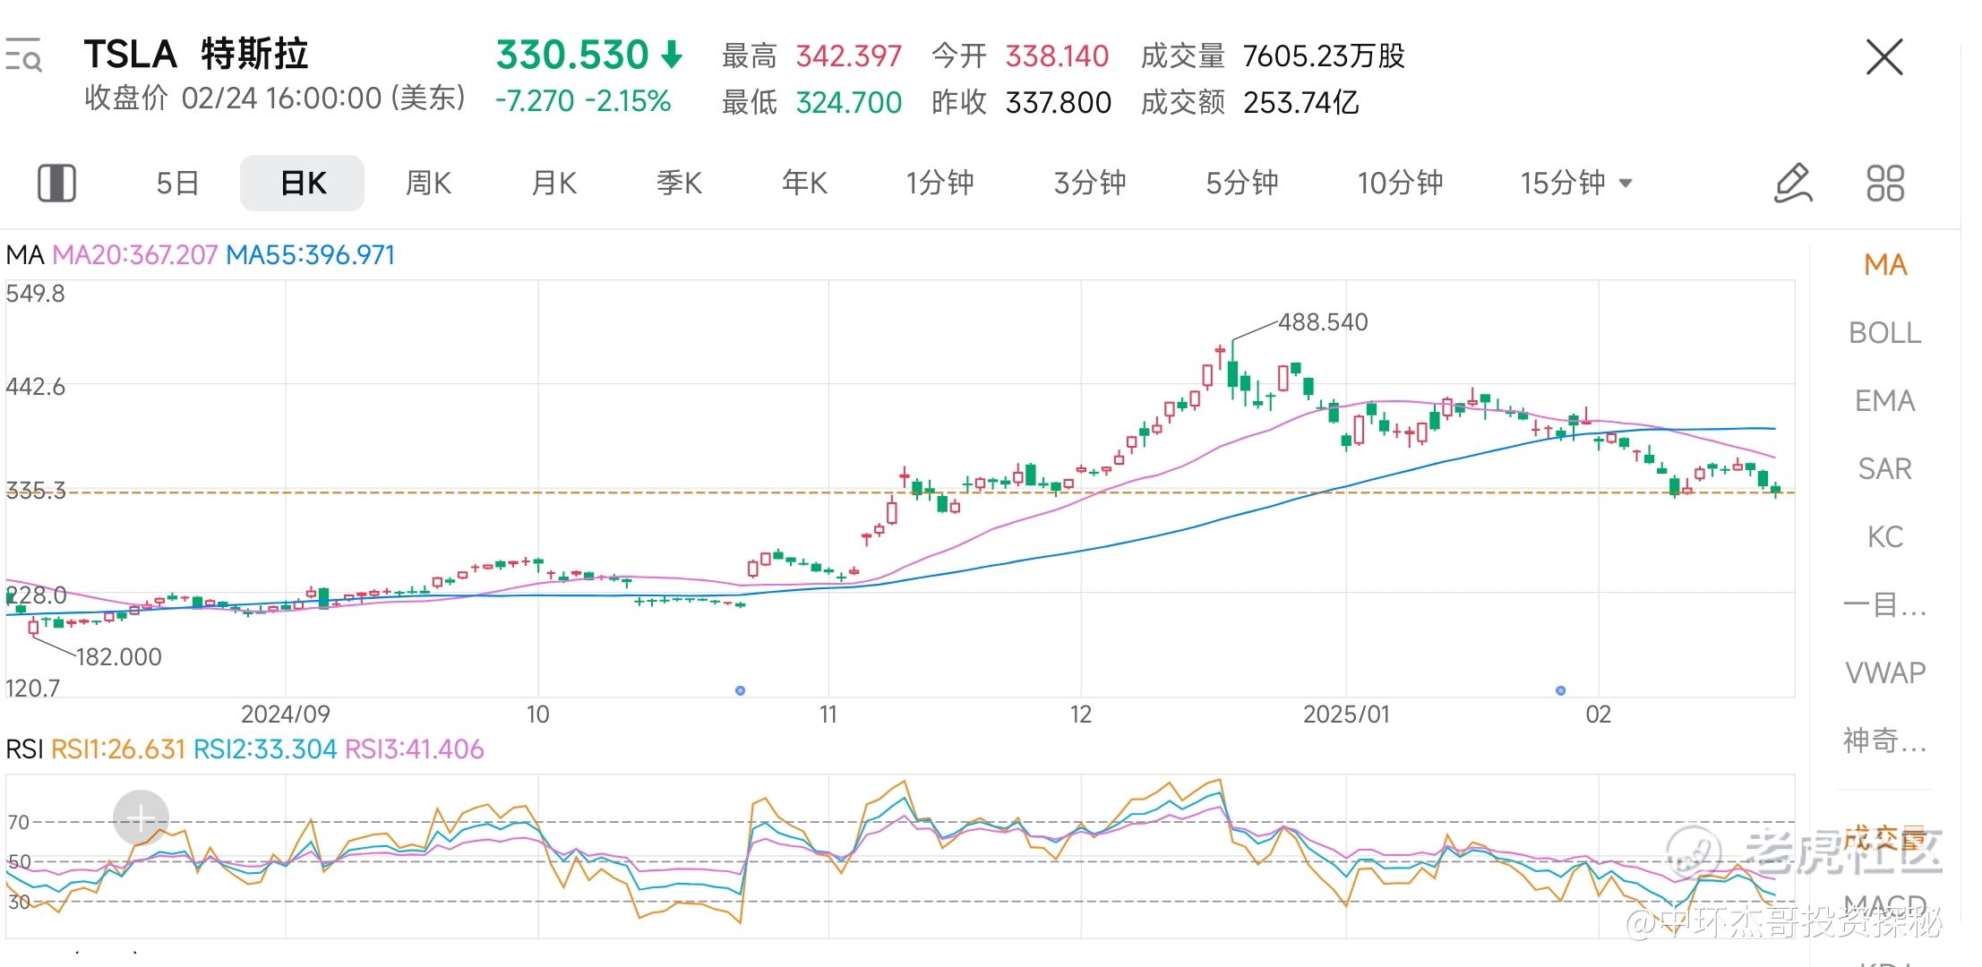Image resolution: width=1982 pixels, height=967 pixels.
Task: Select the SAR indicator
Action: point(1885,469)
